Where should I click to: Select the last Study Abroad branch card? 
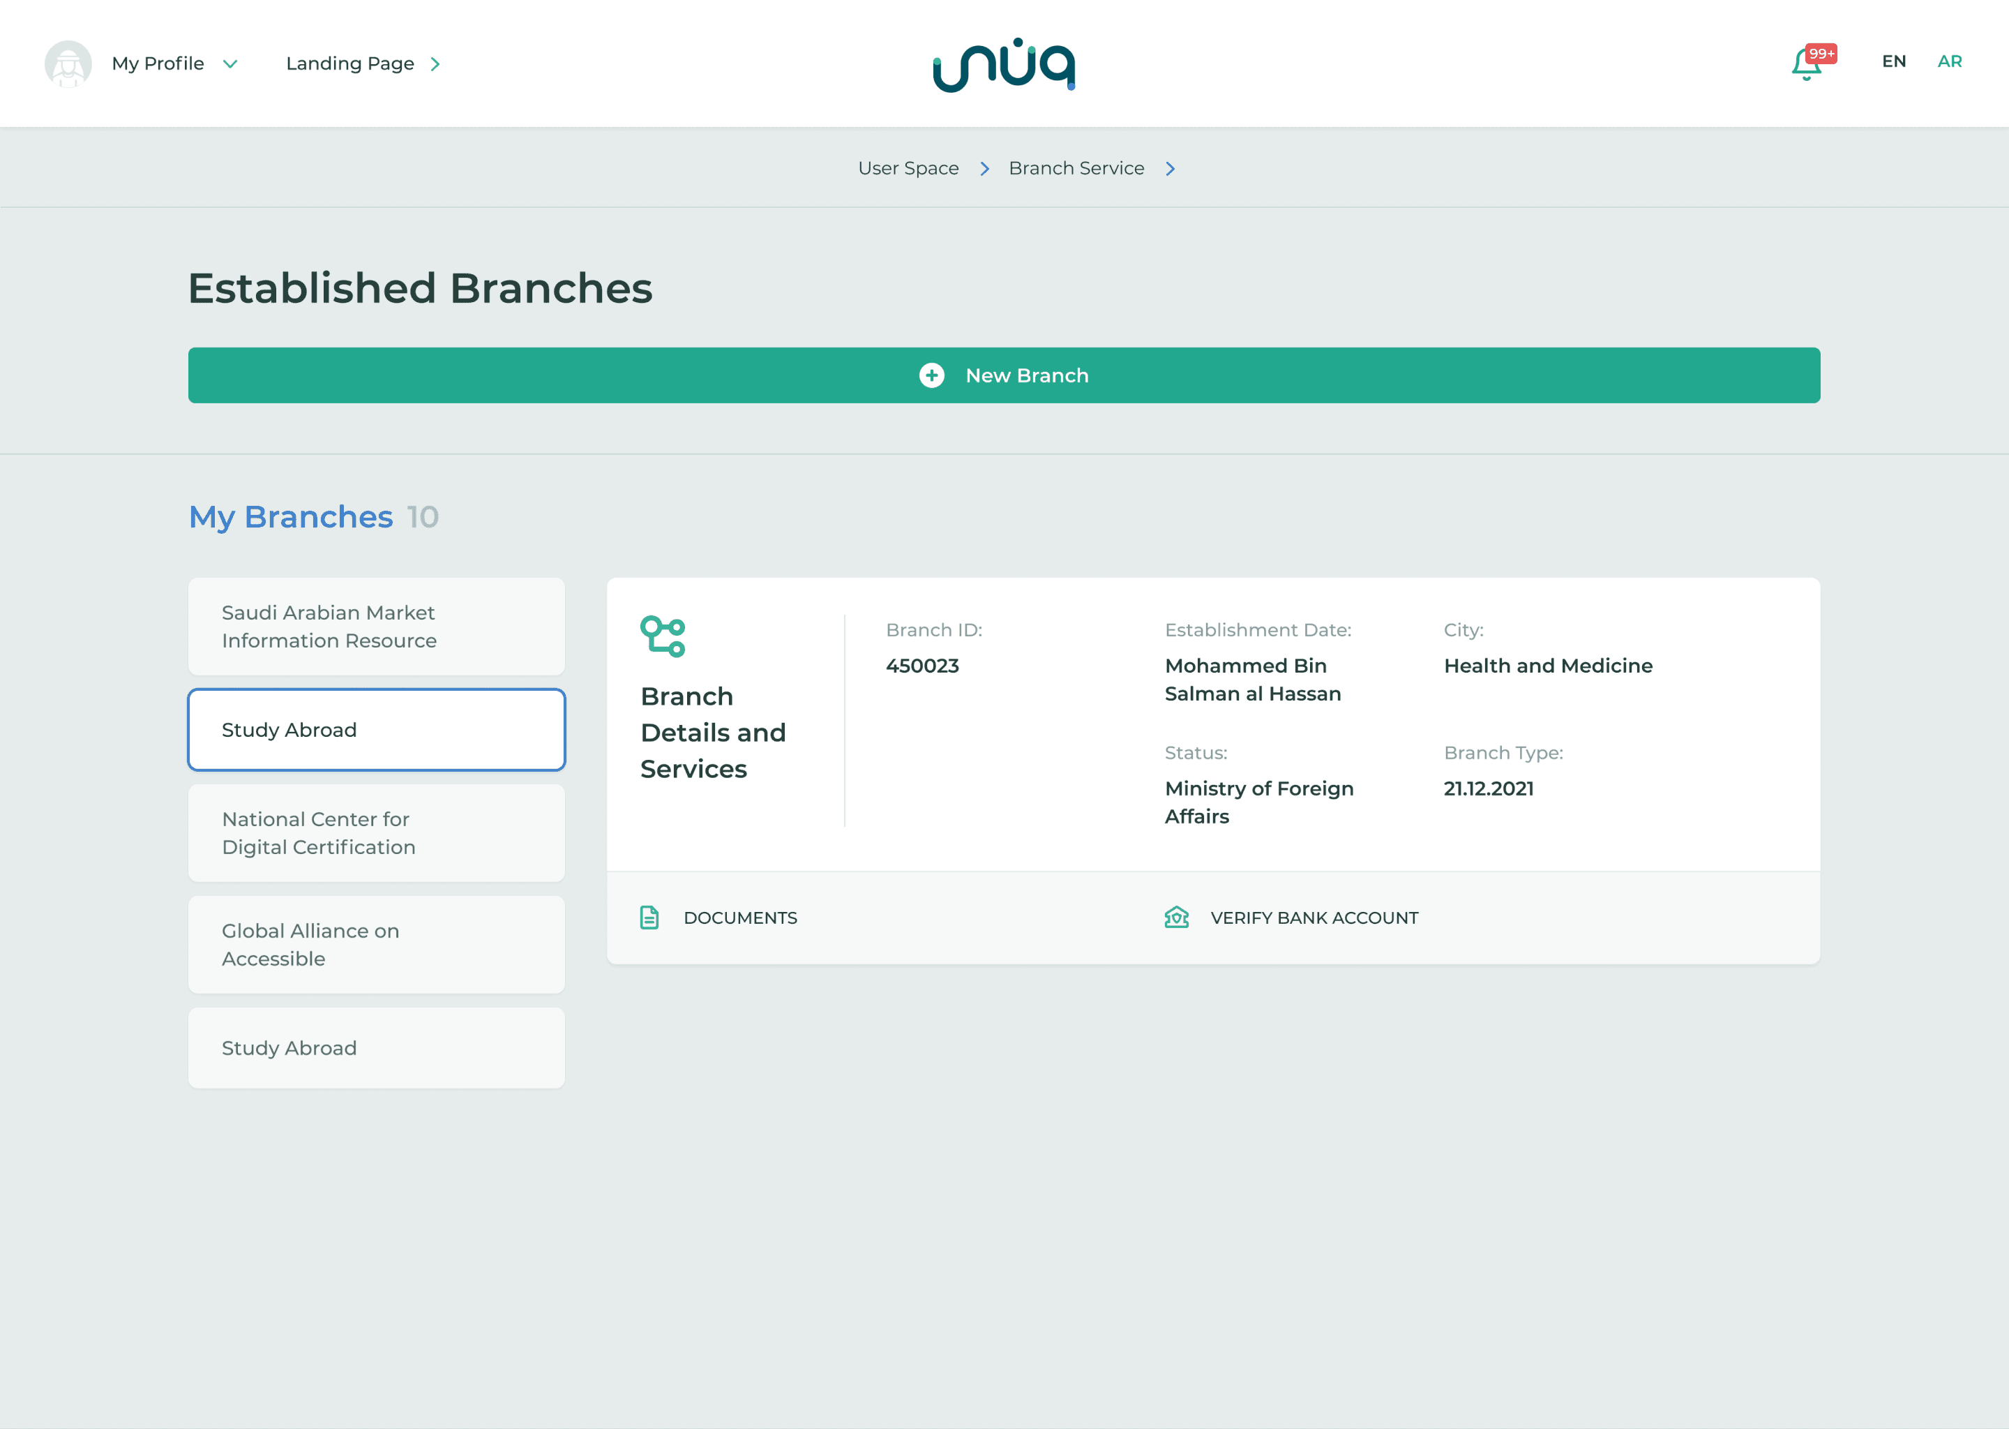point(377,1048)
